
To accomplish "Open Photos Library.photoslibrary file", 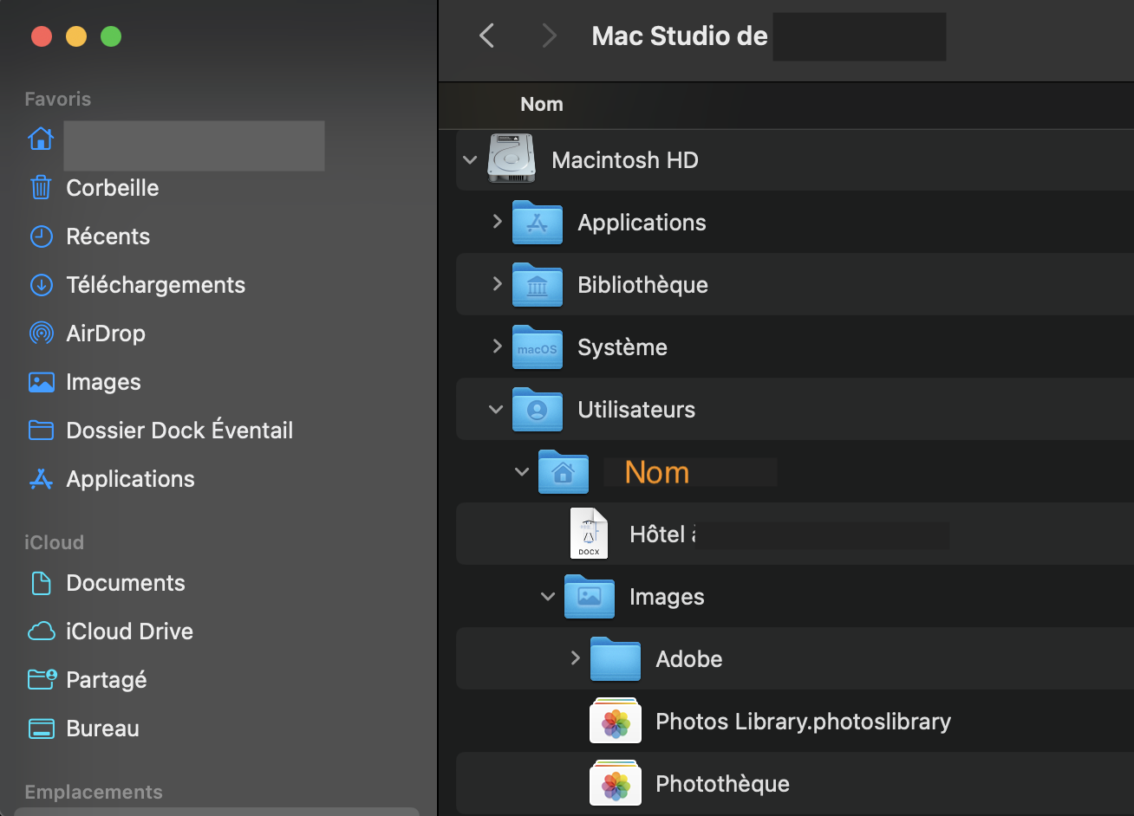I will click(803, 722).
